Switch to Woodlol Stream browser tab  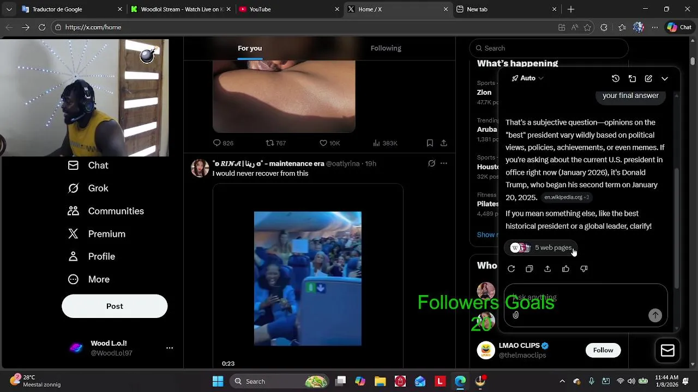(180, 9)
